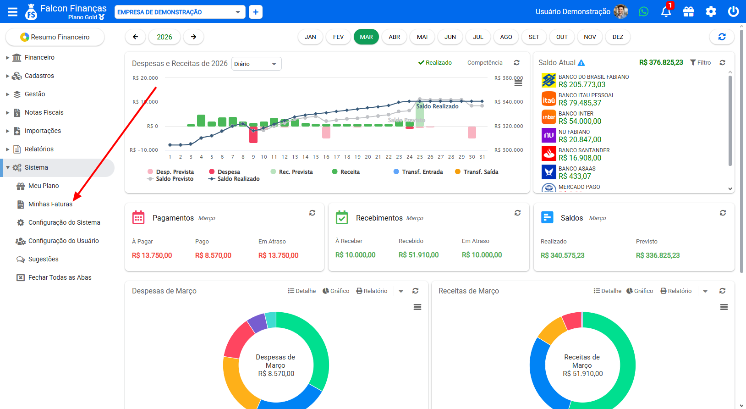Click the power logout icon

pos(734,11)
